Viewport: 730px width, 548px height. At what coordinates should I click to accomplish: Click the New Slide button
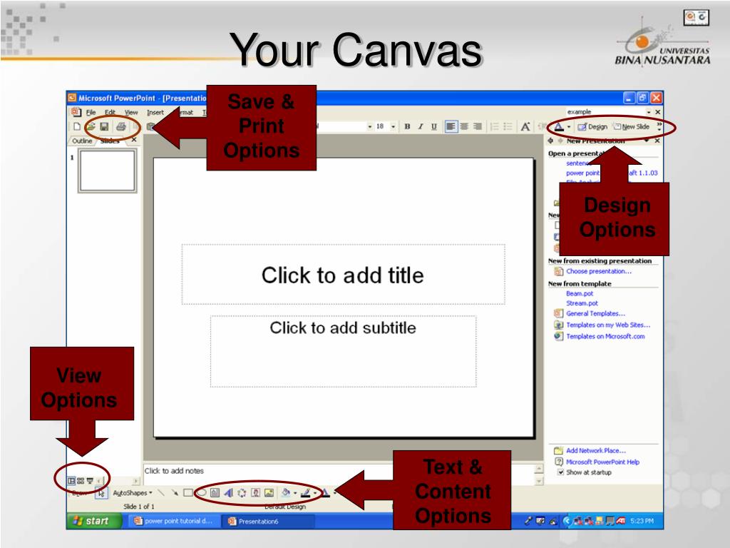point(632,127)
